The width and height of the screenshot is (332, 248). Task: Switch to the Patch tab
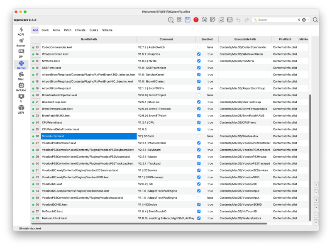(x=68, y=30)
